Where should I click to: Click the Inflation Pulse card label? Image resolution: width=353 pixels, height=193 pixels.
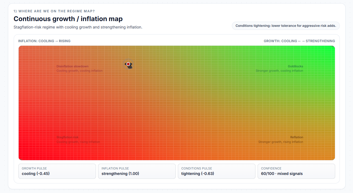115,168
